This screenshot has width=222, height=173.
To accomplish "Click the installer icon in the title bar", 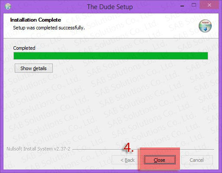I will pos(8,6).
